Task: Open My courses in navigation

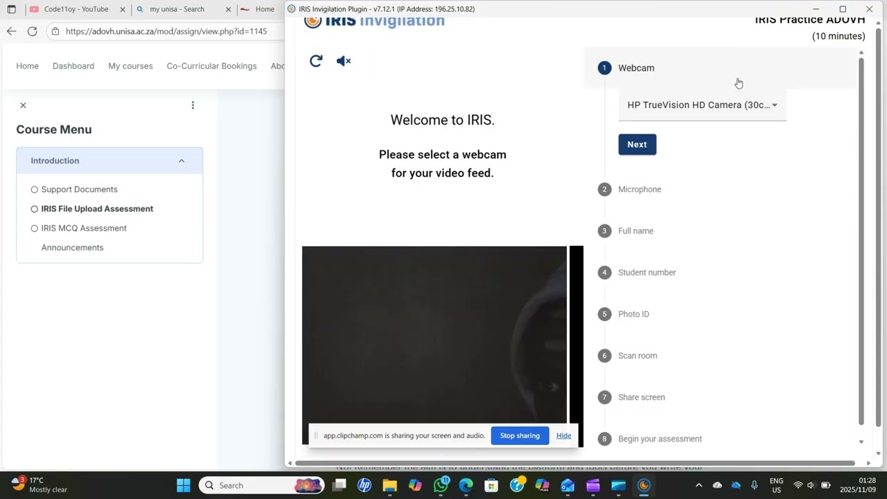Action: (x=130, y=66)
